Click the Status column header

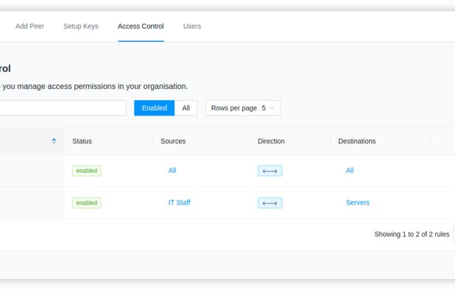point(82,141)
